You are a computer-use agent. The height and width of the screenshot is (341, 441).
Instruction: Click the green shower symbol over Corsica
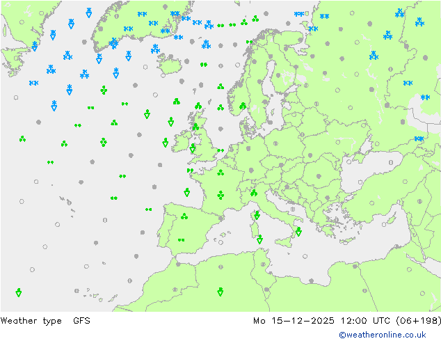coord(257,215)
